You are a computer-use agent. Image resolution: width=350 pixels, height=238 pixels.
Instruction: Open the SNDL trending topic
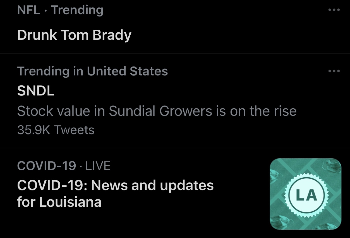point(36,91)
